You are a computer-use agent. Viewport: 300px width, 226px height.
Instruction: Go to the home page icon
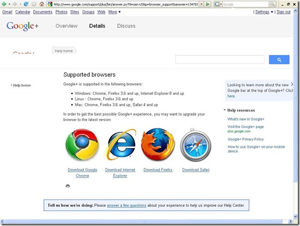(x=41, y=4)
